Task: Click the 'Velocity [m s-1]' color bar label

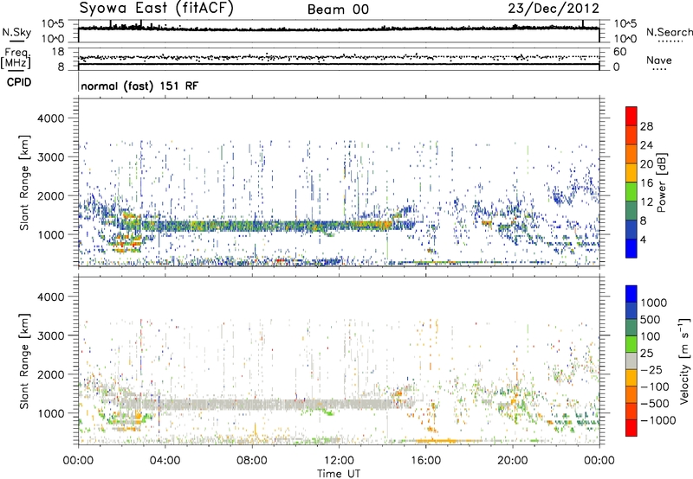Action: (x=684, y=361)
